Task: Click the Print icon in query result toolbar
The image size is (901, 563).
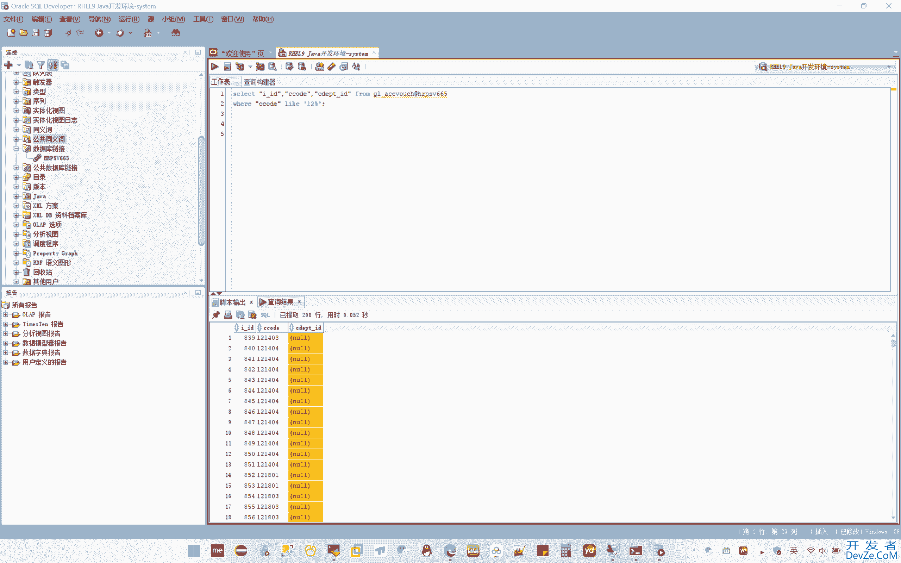Action: click(x=228, y=315)
